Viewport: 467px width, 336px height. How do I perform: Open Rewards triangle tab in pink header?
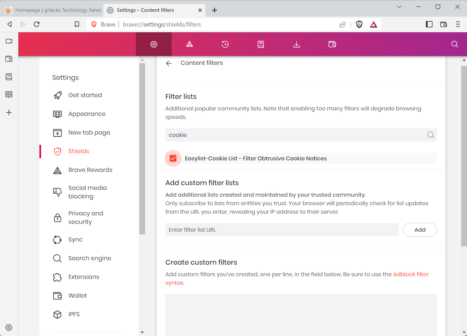pyautogui.click(x=189, y=44)
